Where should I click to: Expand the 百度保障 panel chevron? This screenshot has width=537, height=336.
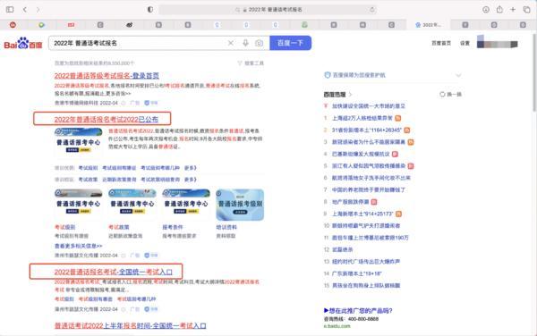458,75
